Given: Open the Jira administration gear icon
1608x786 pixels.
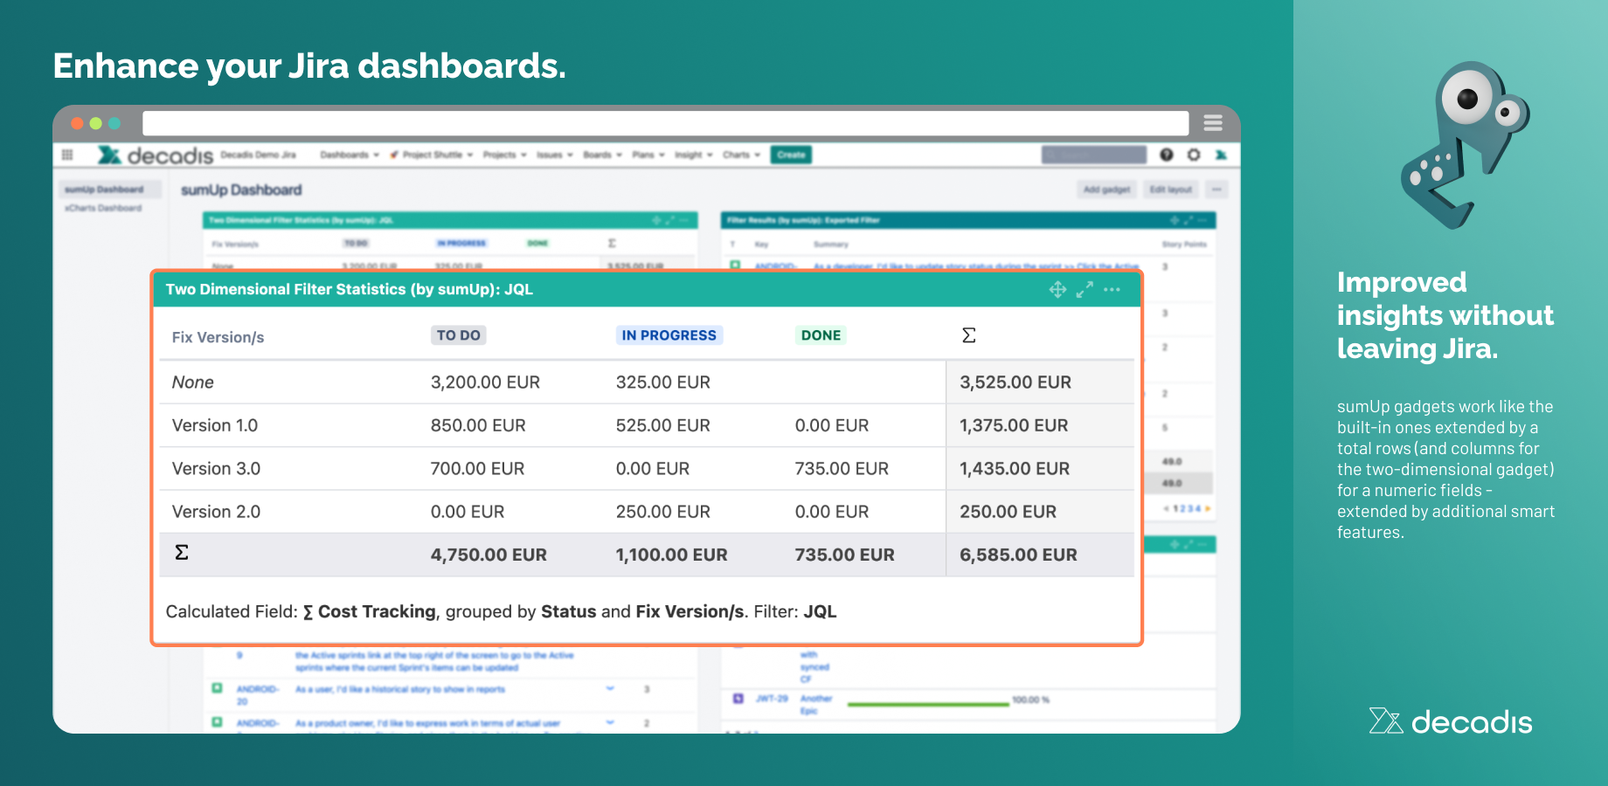Looking at the screenshot, I should 1194,155.
